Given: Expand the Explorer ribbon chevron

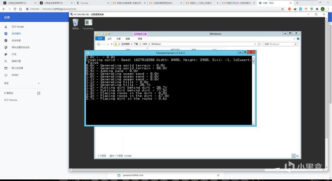Looking at the screenshot, I should [294, 39].
